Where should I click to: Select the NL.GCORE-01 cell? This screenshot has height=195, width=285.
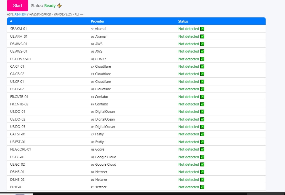tap(21, 149)
